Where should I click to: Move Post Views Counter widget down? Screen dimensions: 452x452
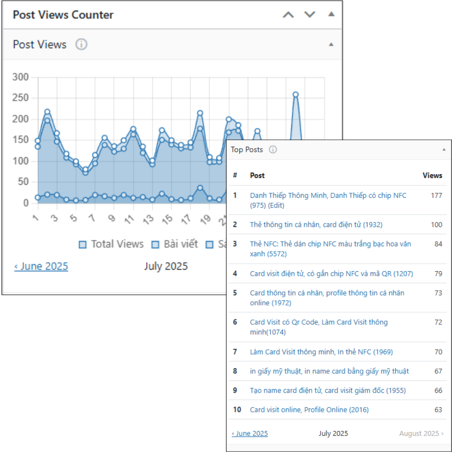tap(310, 15)
